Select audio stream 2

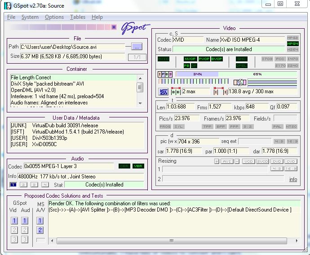(x=23, y=185)
